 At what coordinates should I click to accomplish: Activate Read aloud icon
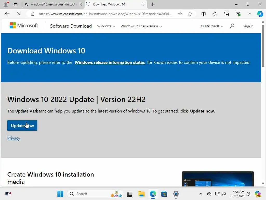(180, 14)
